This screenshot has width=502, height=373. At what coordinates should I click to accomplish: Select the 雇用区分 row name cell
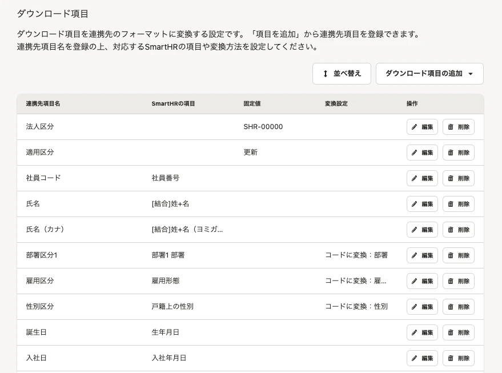(x=40, y=281)
